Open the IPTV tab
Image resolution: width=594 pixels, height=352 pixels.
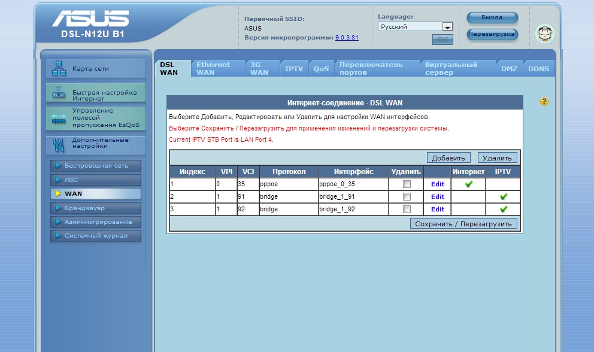294,69
